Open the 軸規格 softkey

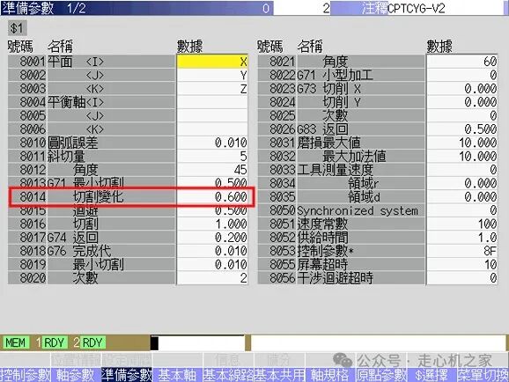330,375
